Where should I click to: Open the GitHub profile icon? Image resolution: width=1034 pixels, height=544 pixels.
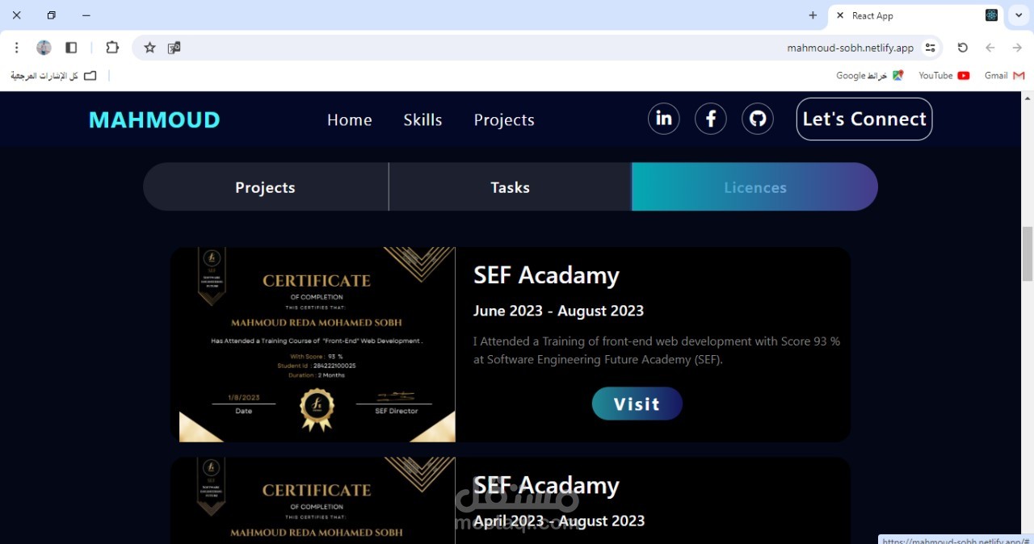click(x=757, y=119)
